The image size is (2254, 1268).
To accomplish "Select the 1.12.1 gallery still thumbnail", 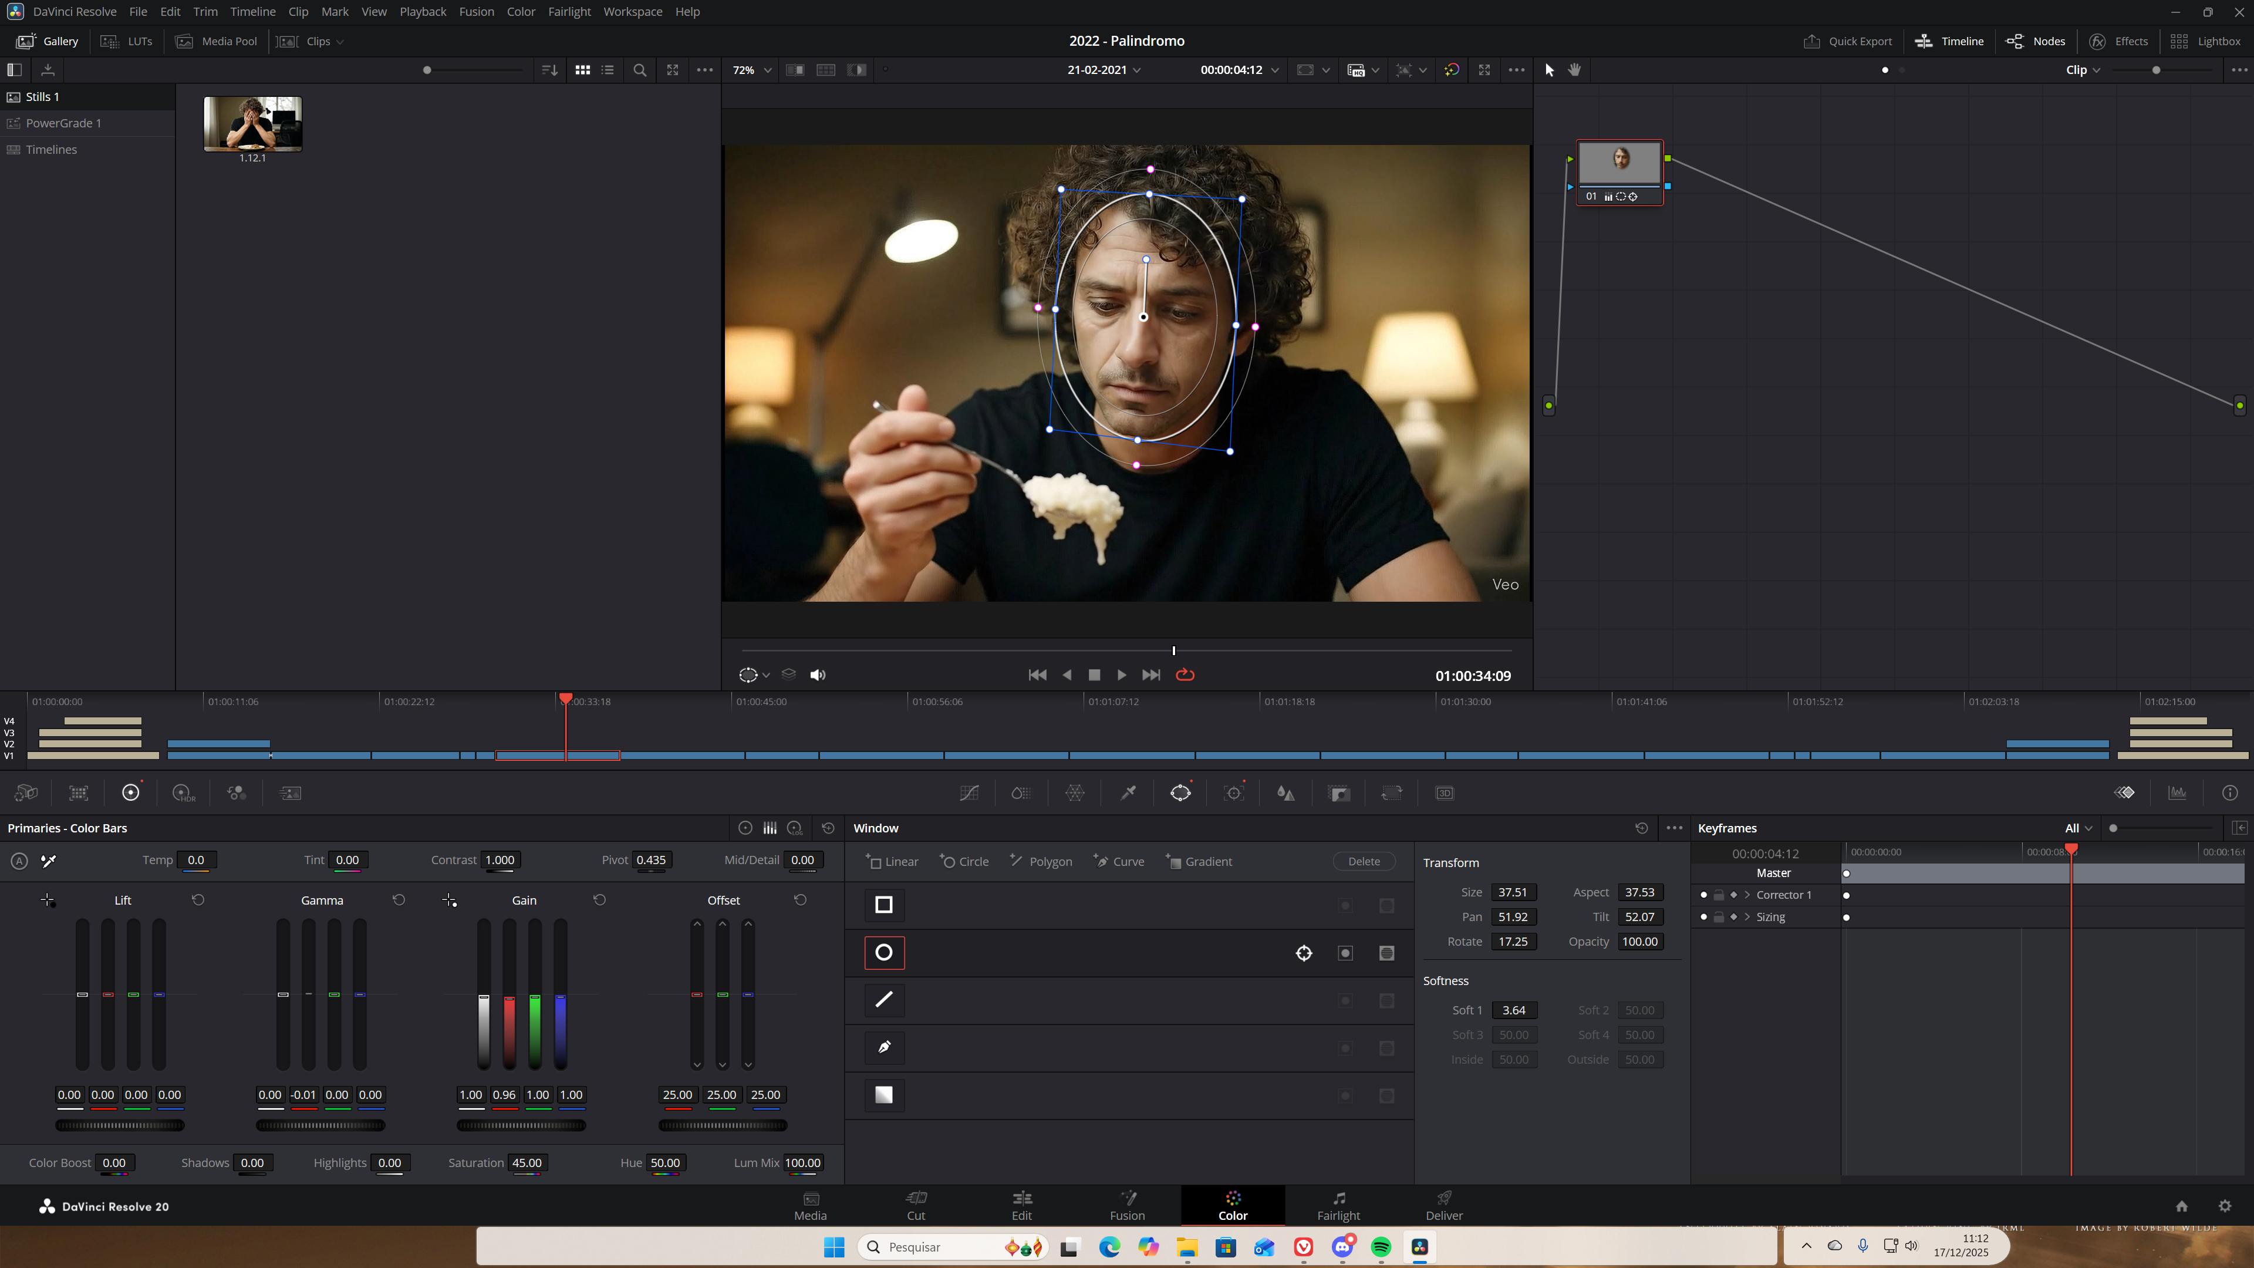I will click(x=253, y=124).
